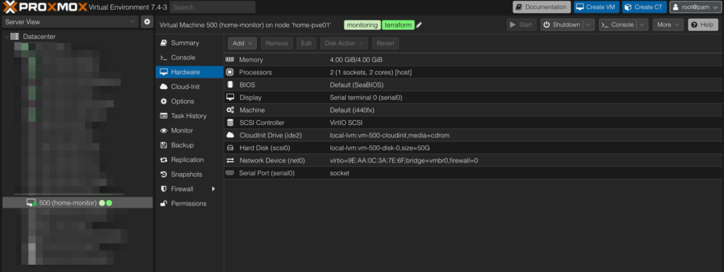Open the Disk Action dropdown
724x272 pixels.
[x=344, y=43]
